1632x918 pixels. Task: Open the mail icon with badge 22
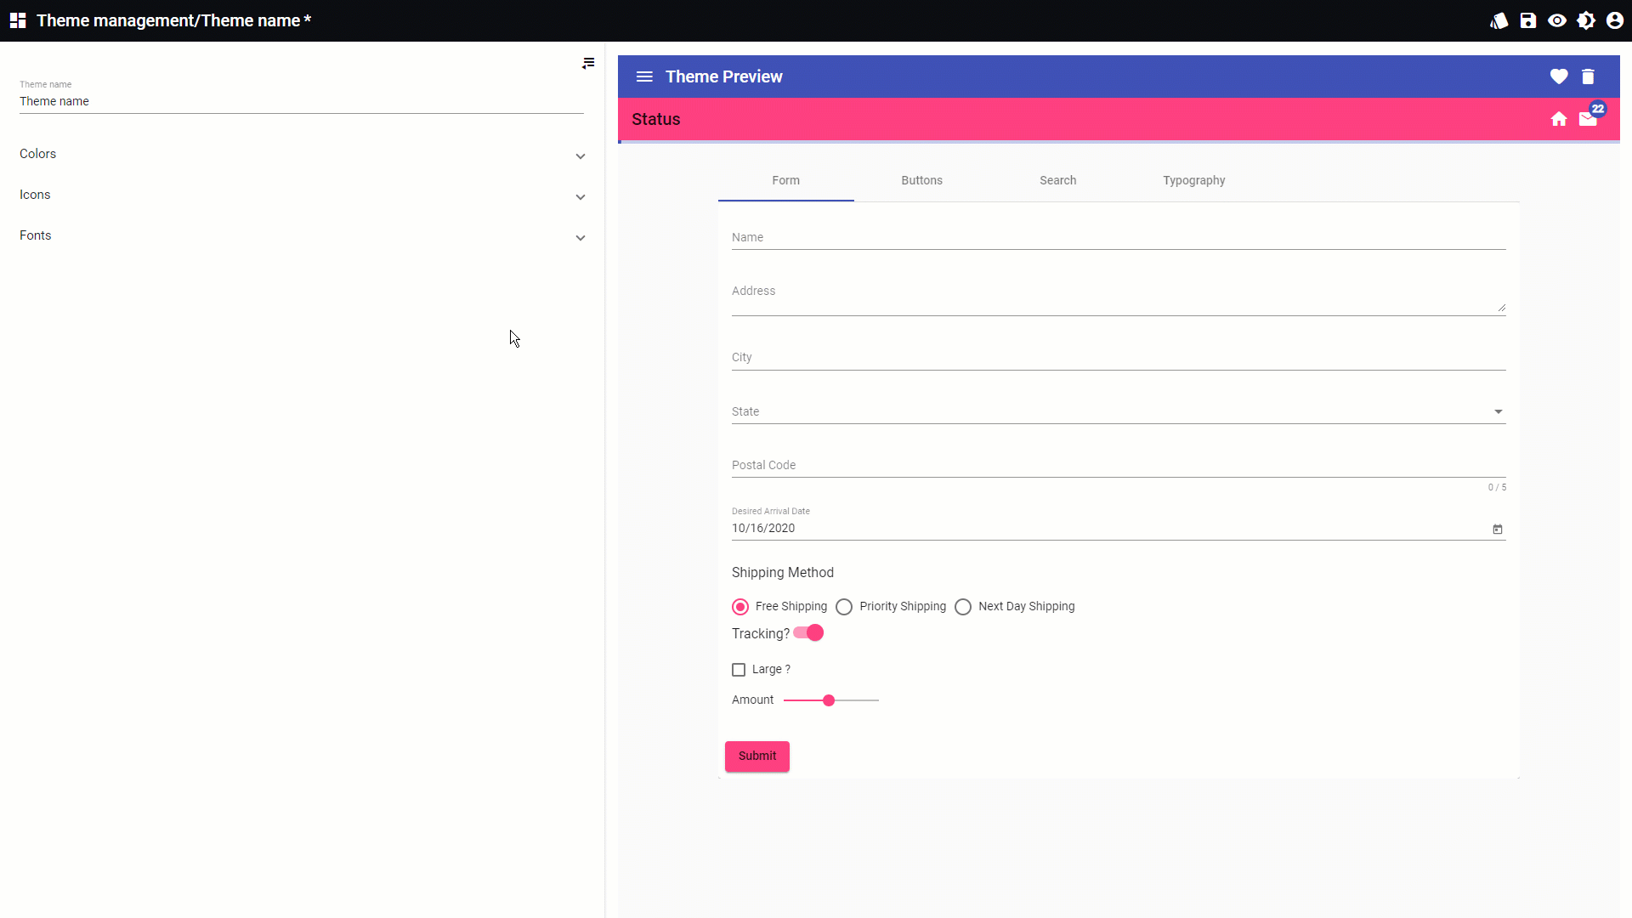1588,119
